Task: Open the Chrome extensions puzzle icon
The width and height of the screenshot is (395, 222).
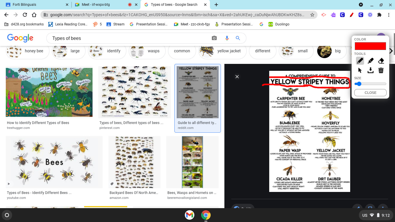Action: click(x=379, y=15)
